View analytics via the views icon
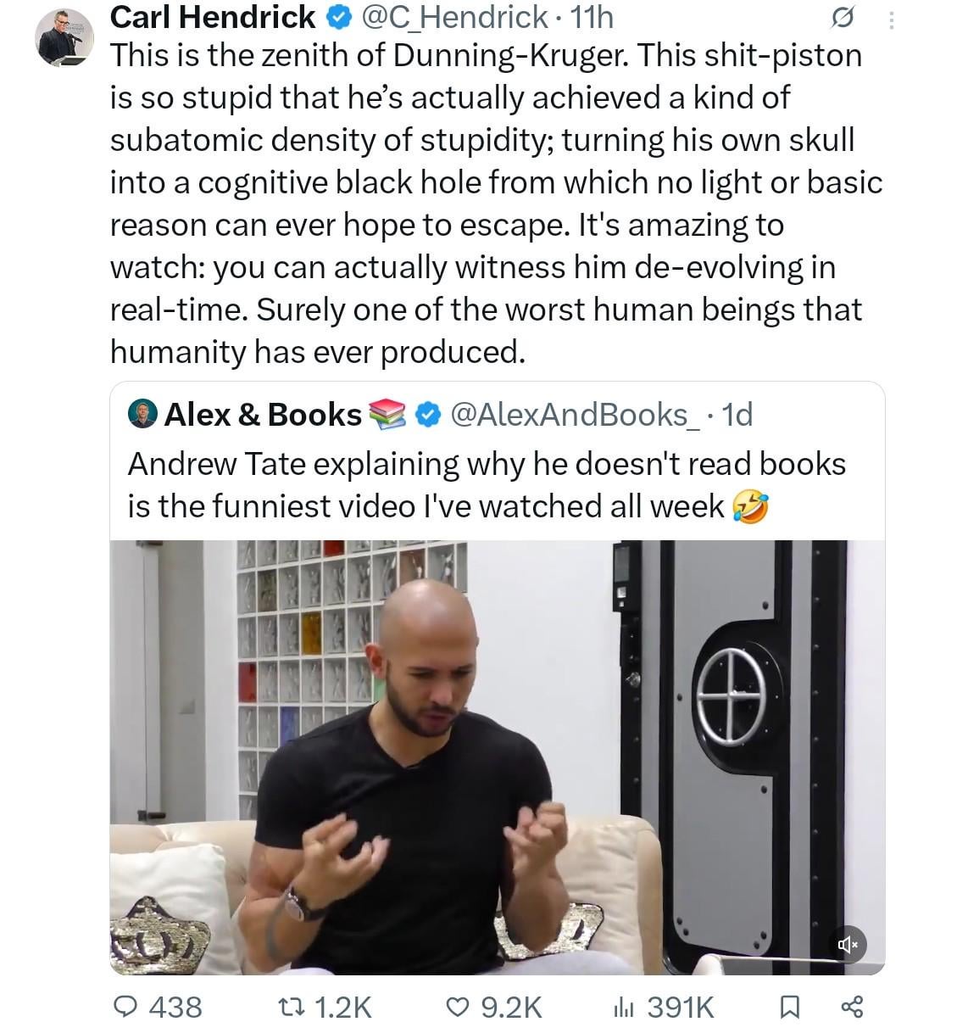The image size is (968, 1033). tap(624, 1007)
